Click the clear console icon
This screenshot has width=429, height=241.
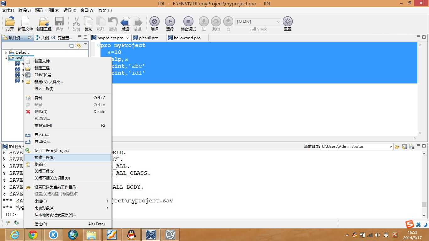pos(411,147)
